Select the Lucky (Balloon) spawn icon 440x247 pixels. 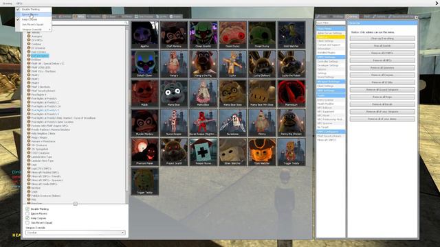pyautogui.click(x=262, y=64)
